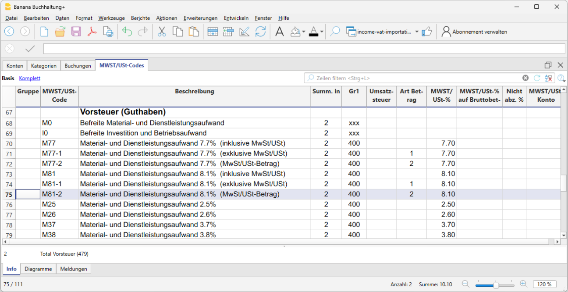
Task: Clear the row filter with X icon
Action: (x=525, y=78)
